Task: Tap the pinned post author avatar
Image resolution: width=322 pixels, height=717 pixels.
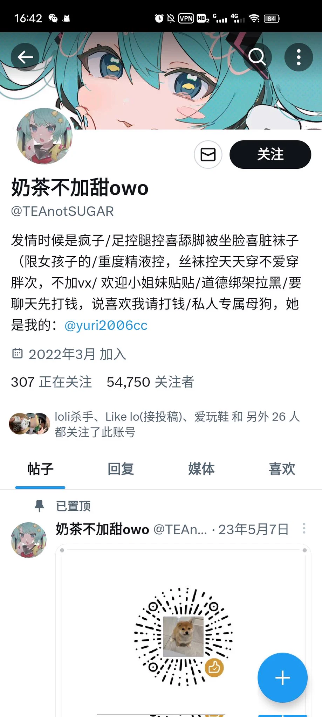Action: (x=29, y=540)
